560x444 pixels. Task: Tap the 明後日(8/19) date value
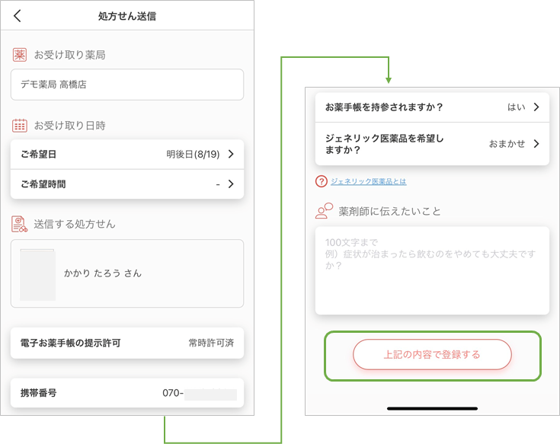pos(193,155)
